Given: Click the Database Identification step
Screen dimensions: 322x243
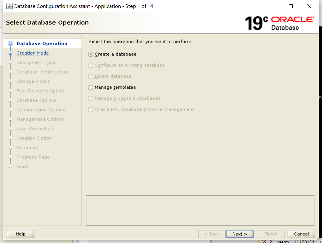Looking at the screenshot, I should [x=42, y=72].
